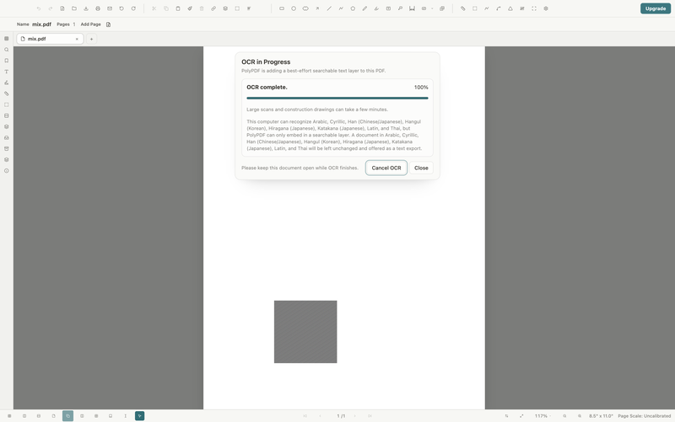
Task: Select the straight Line tool
Action: [x=329, y=8]
